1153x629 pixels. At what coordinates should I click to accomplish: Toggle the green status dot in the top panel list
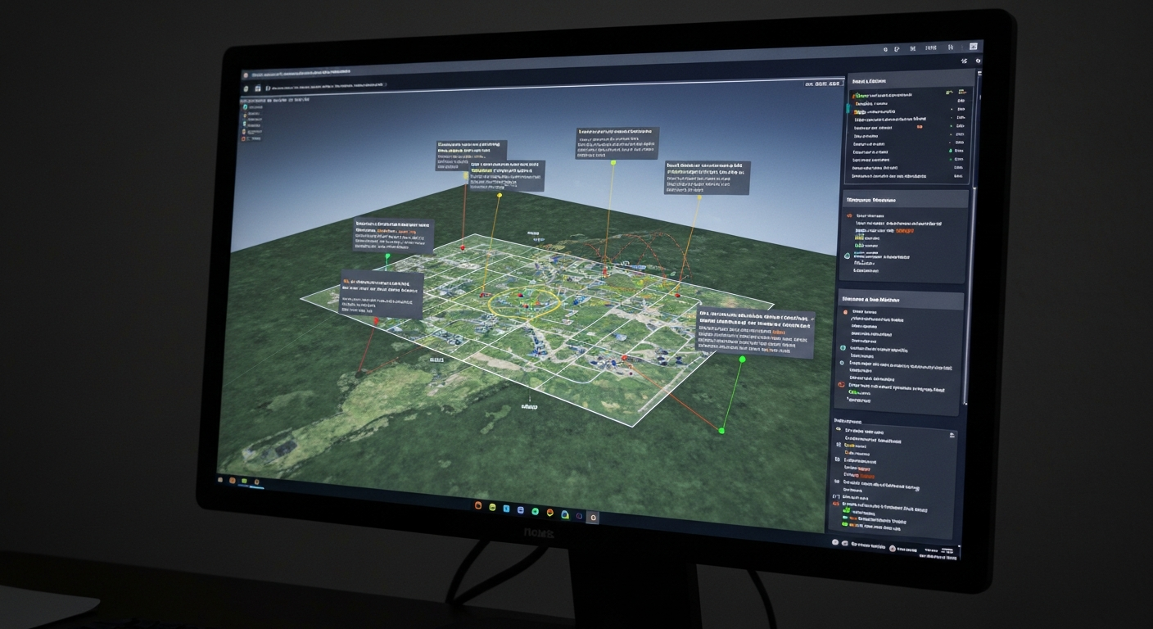952,151
